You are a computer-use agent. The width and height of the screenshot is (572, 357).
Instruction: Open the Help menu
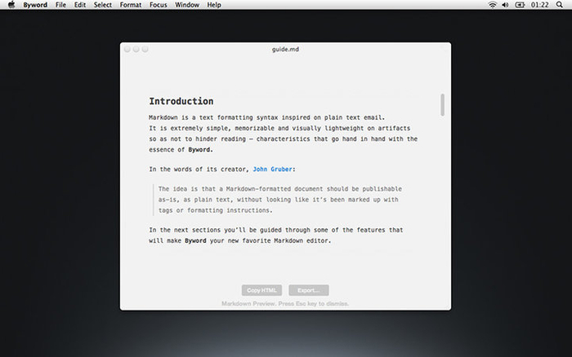coord(214,5)
